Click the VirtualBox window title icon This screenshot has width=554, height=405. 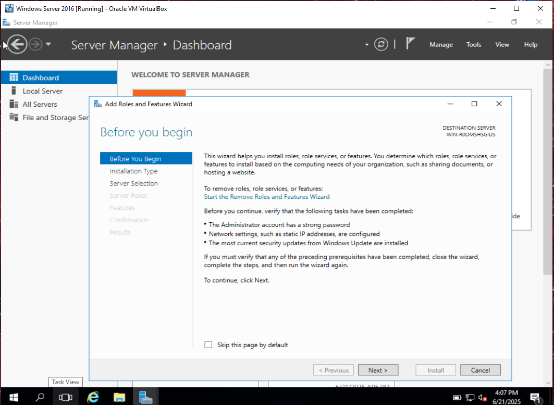[9, 8]
